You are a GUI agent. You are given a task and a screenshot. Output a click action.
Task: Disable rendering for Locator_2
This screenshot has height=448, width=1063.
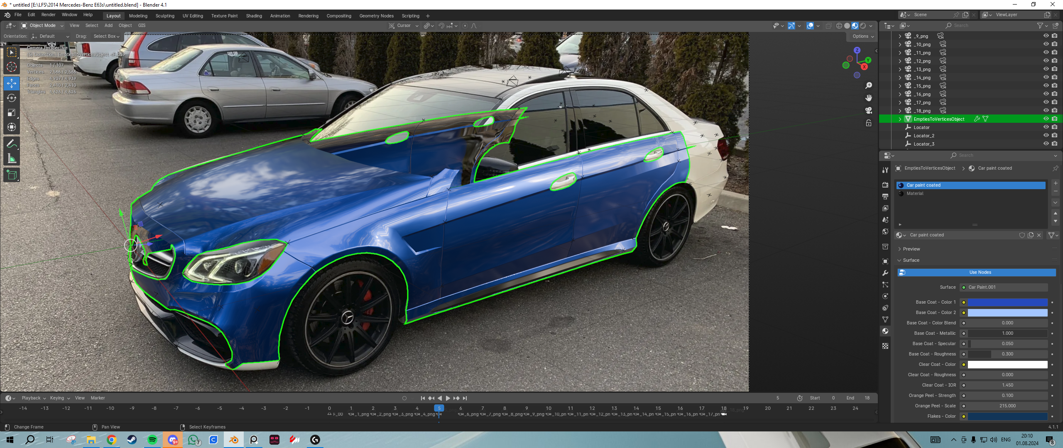point(1055,136)
